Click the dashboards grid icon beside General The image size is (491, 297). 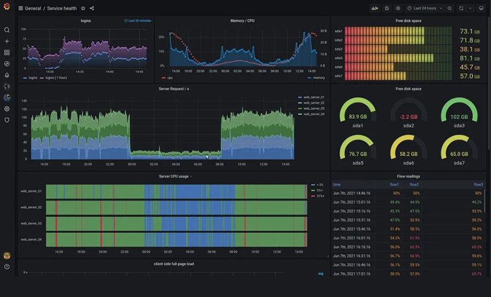21,9
